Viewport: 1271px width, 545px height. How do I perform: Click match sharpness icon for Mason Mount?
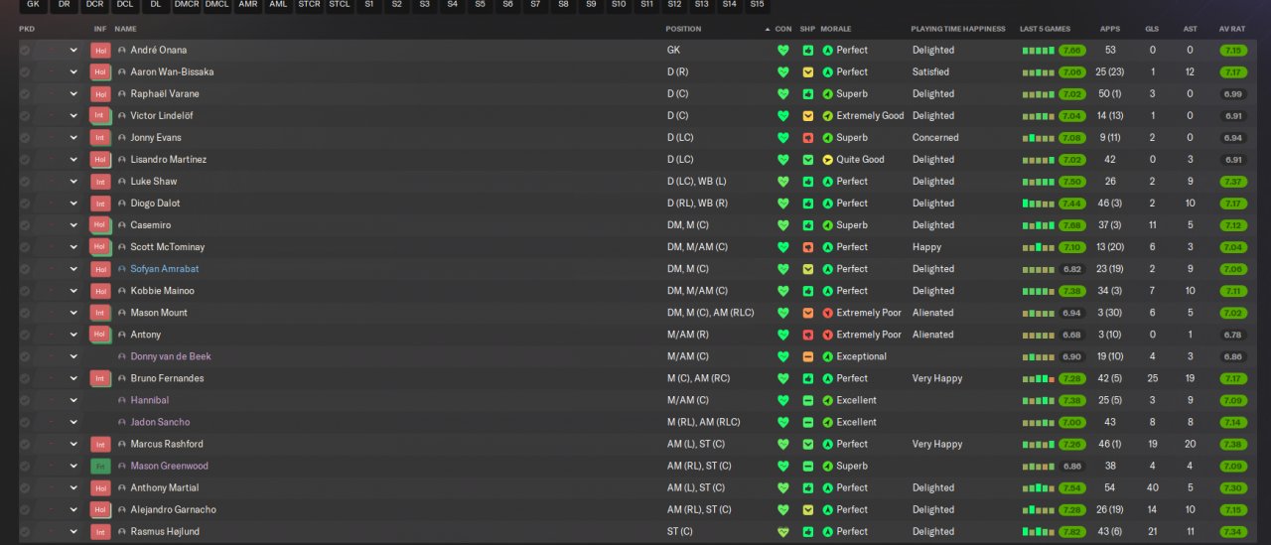808,313
